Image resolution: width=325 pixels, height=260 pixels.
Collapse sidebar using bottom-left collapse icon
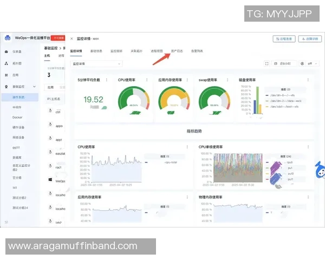tap(6, 222)
